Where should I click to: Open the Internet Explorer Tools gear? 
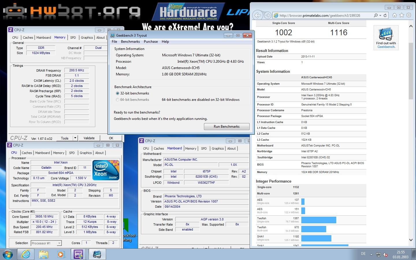pos(409,15)
